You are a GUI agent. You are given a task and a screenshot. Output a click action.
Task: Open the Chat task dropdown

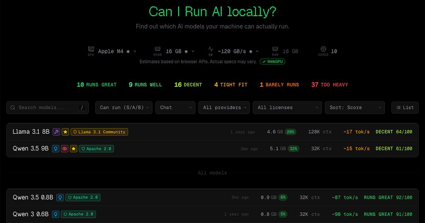[x=175, y=108]
